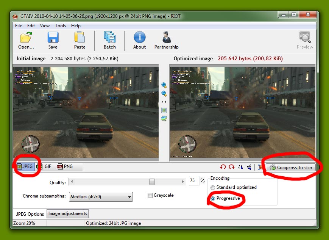Flip the image vertically
Screen dimensions: 329x240
coord(249,167)
